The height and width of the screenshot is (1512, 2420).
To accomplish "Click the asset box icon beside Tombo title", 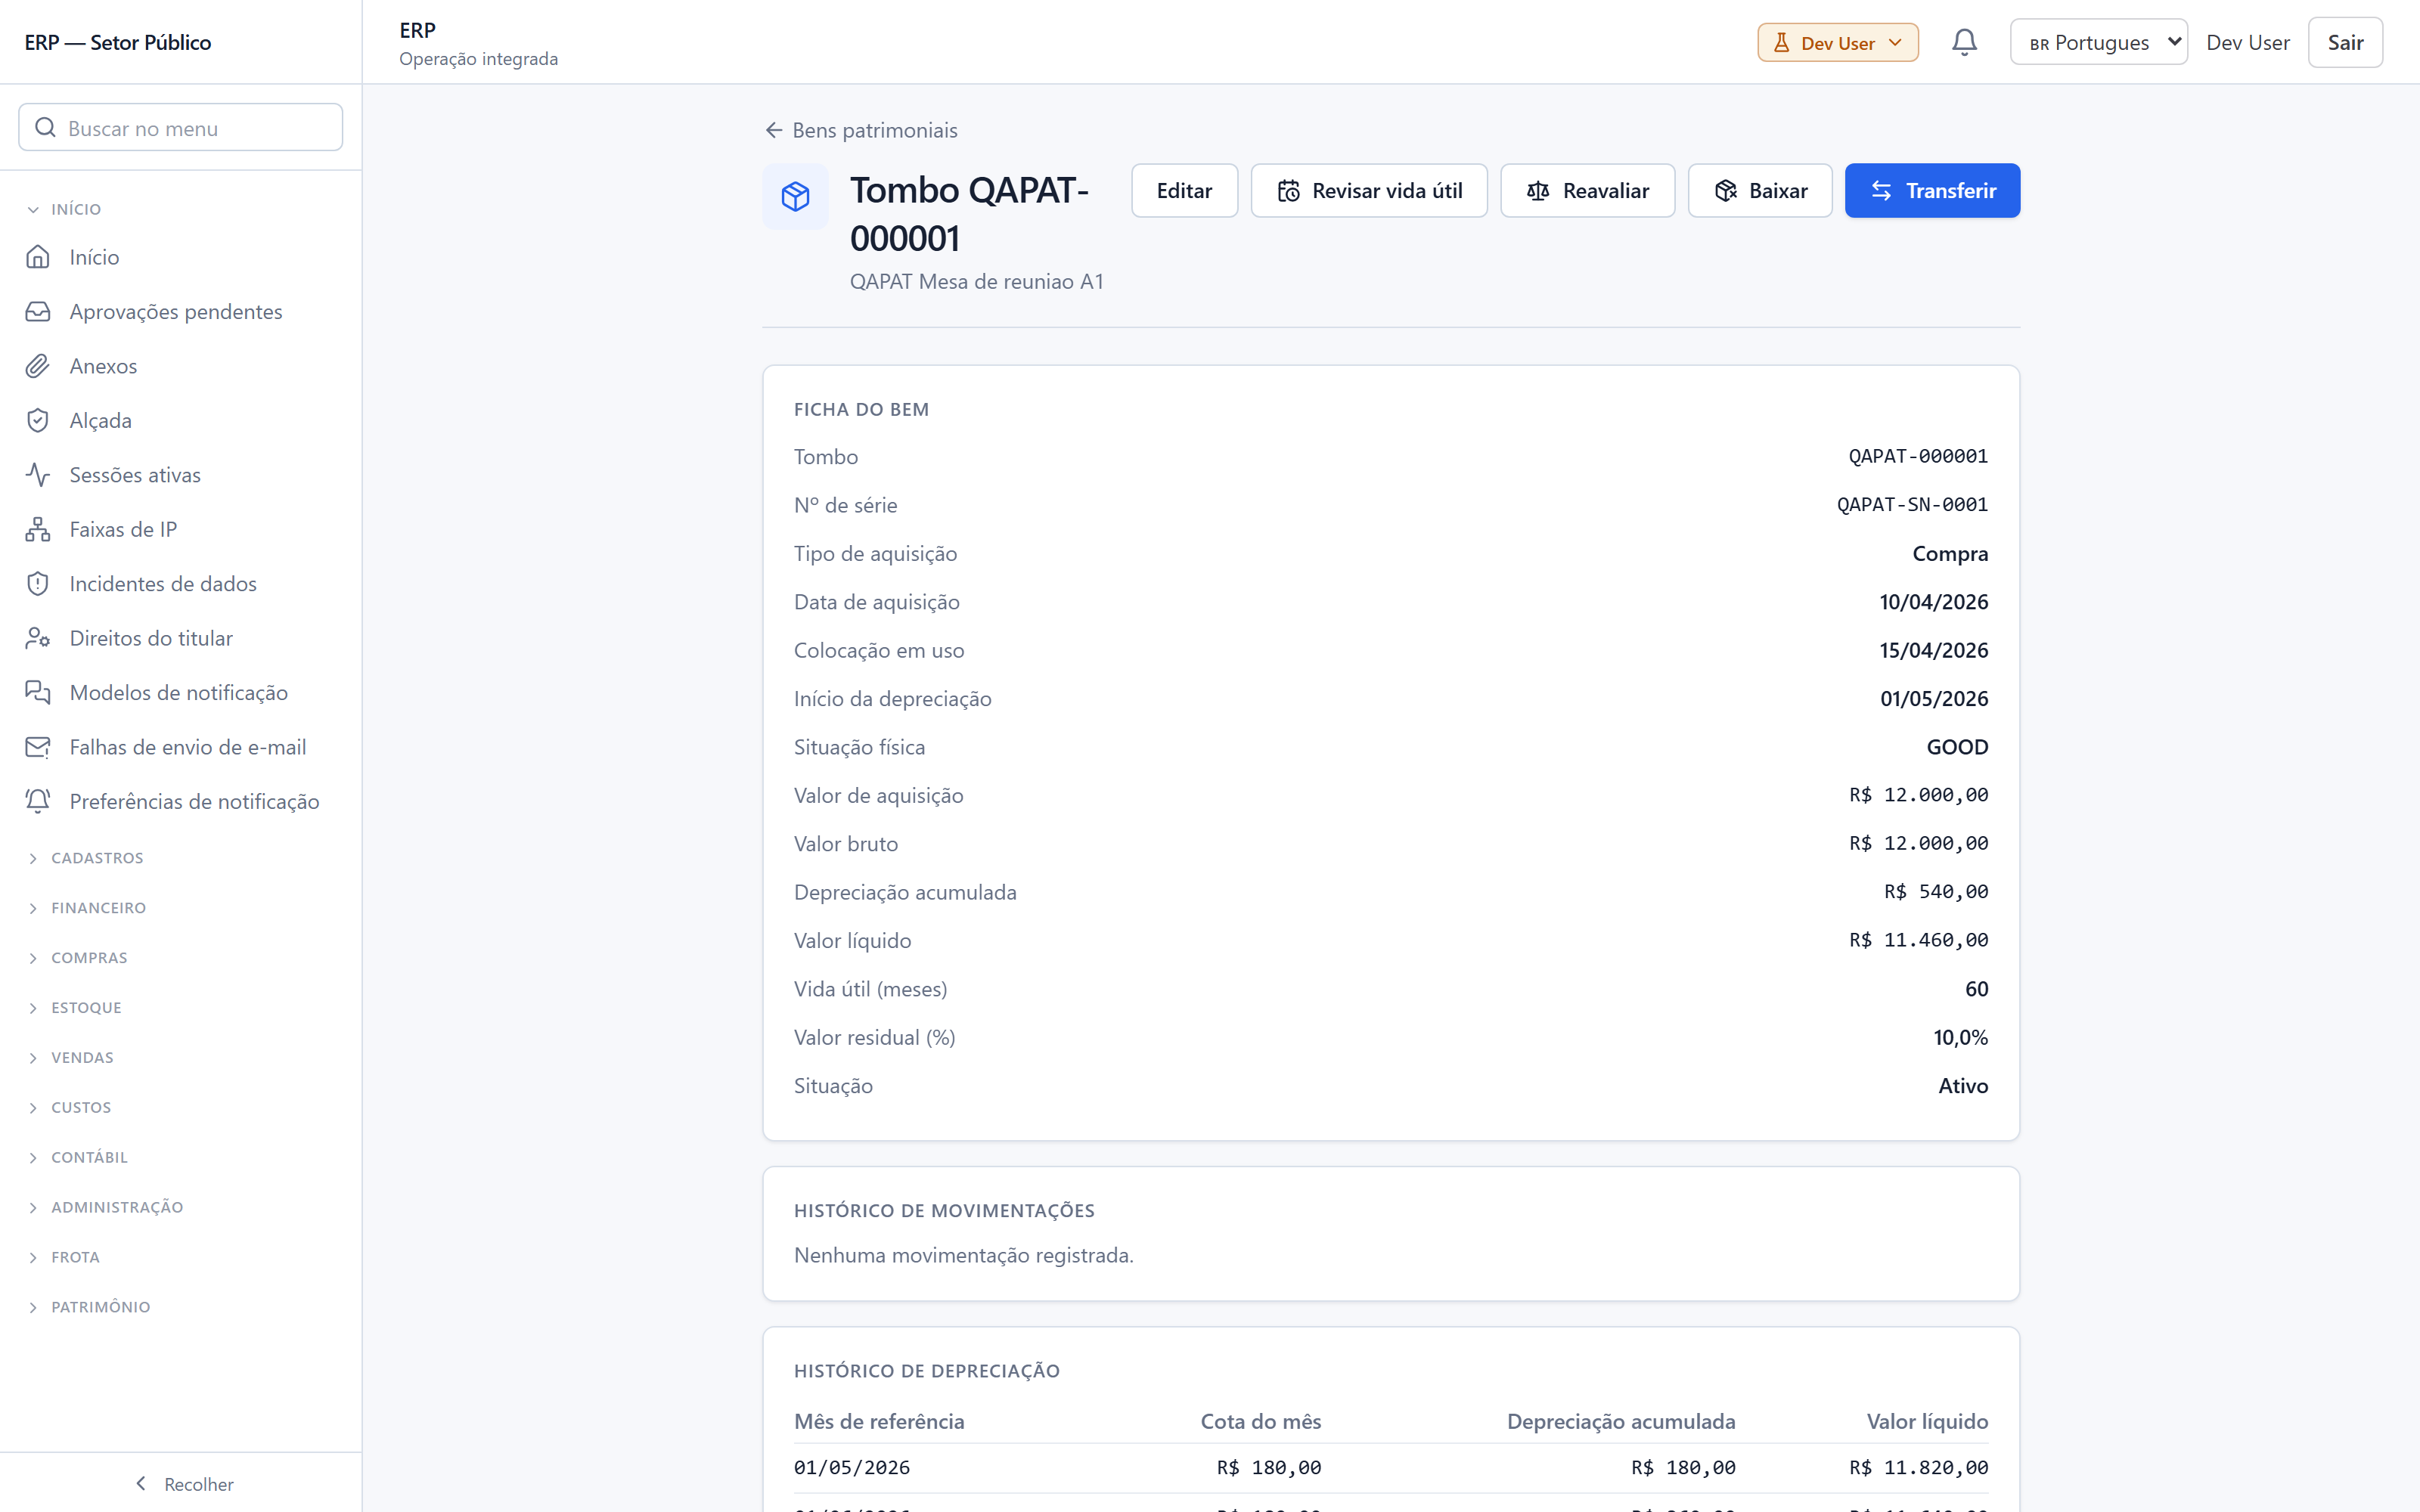I will pyautogui.click(x=795, y=196).
